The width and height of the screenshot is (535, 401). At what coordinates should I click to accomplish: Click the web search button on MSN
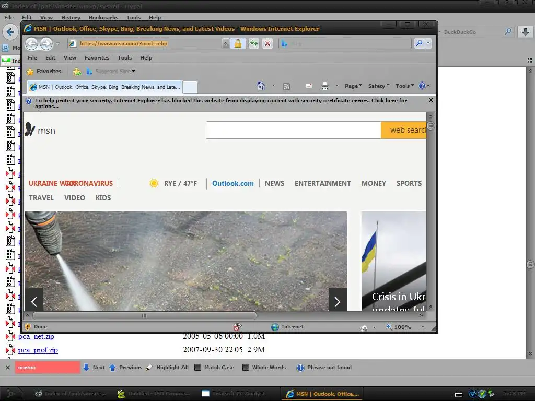tap(404, 130)
